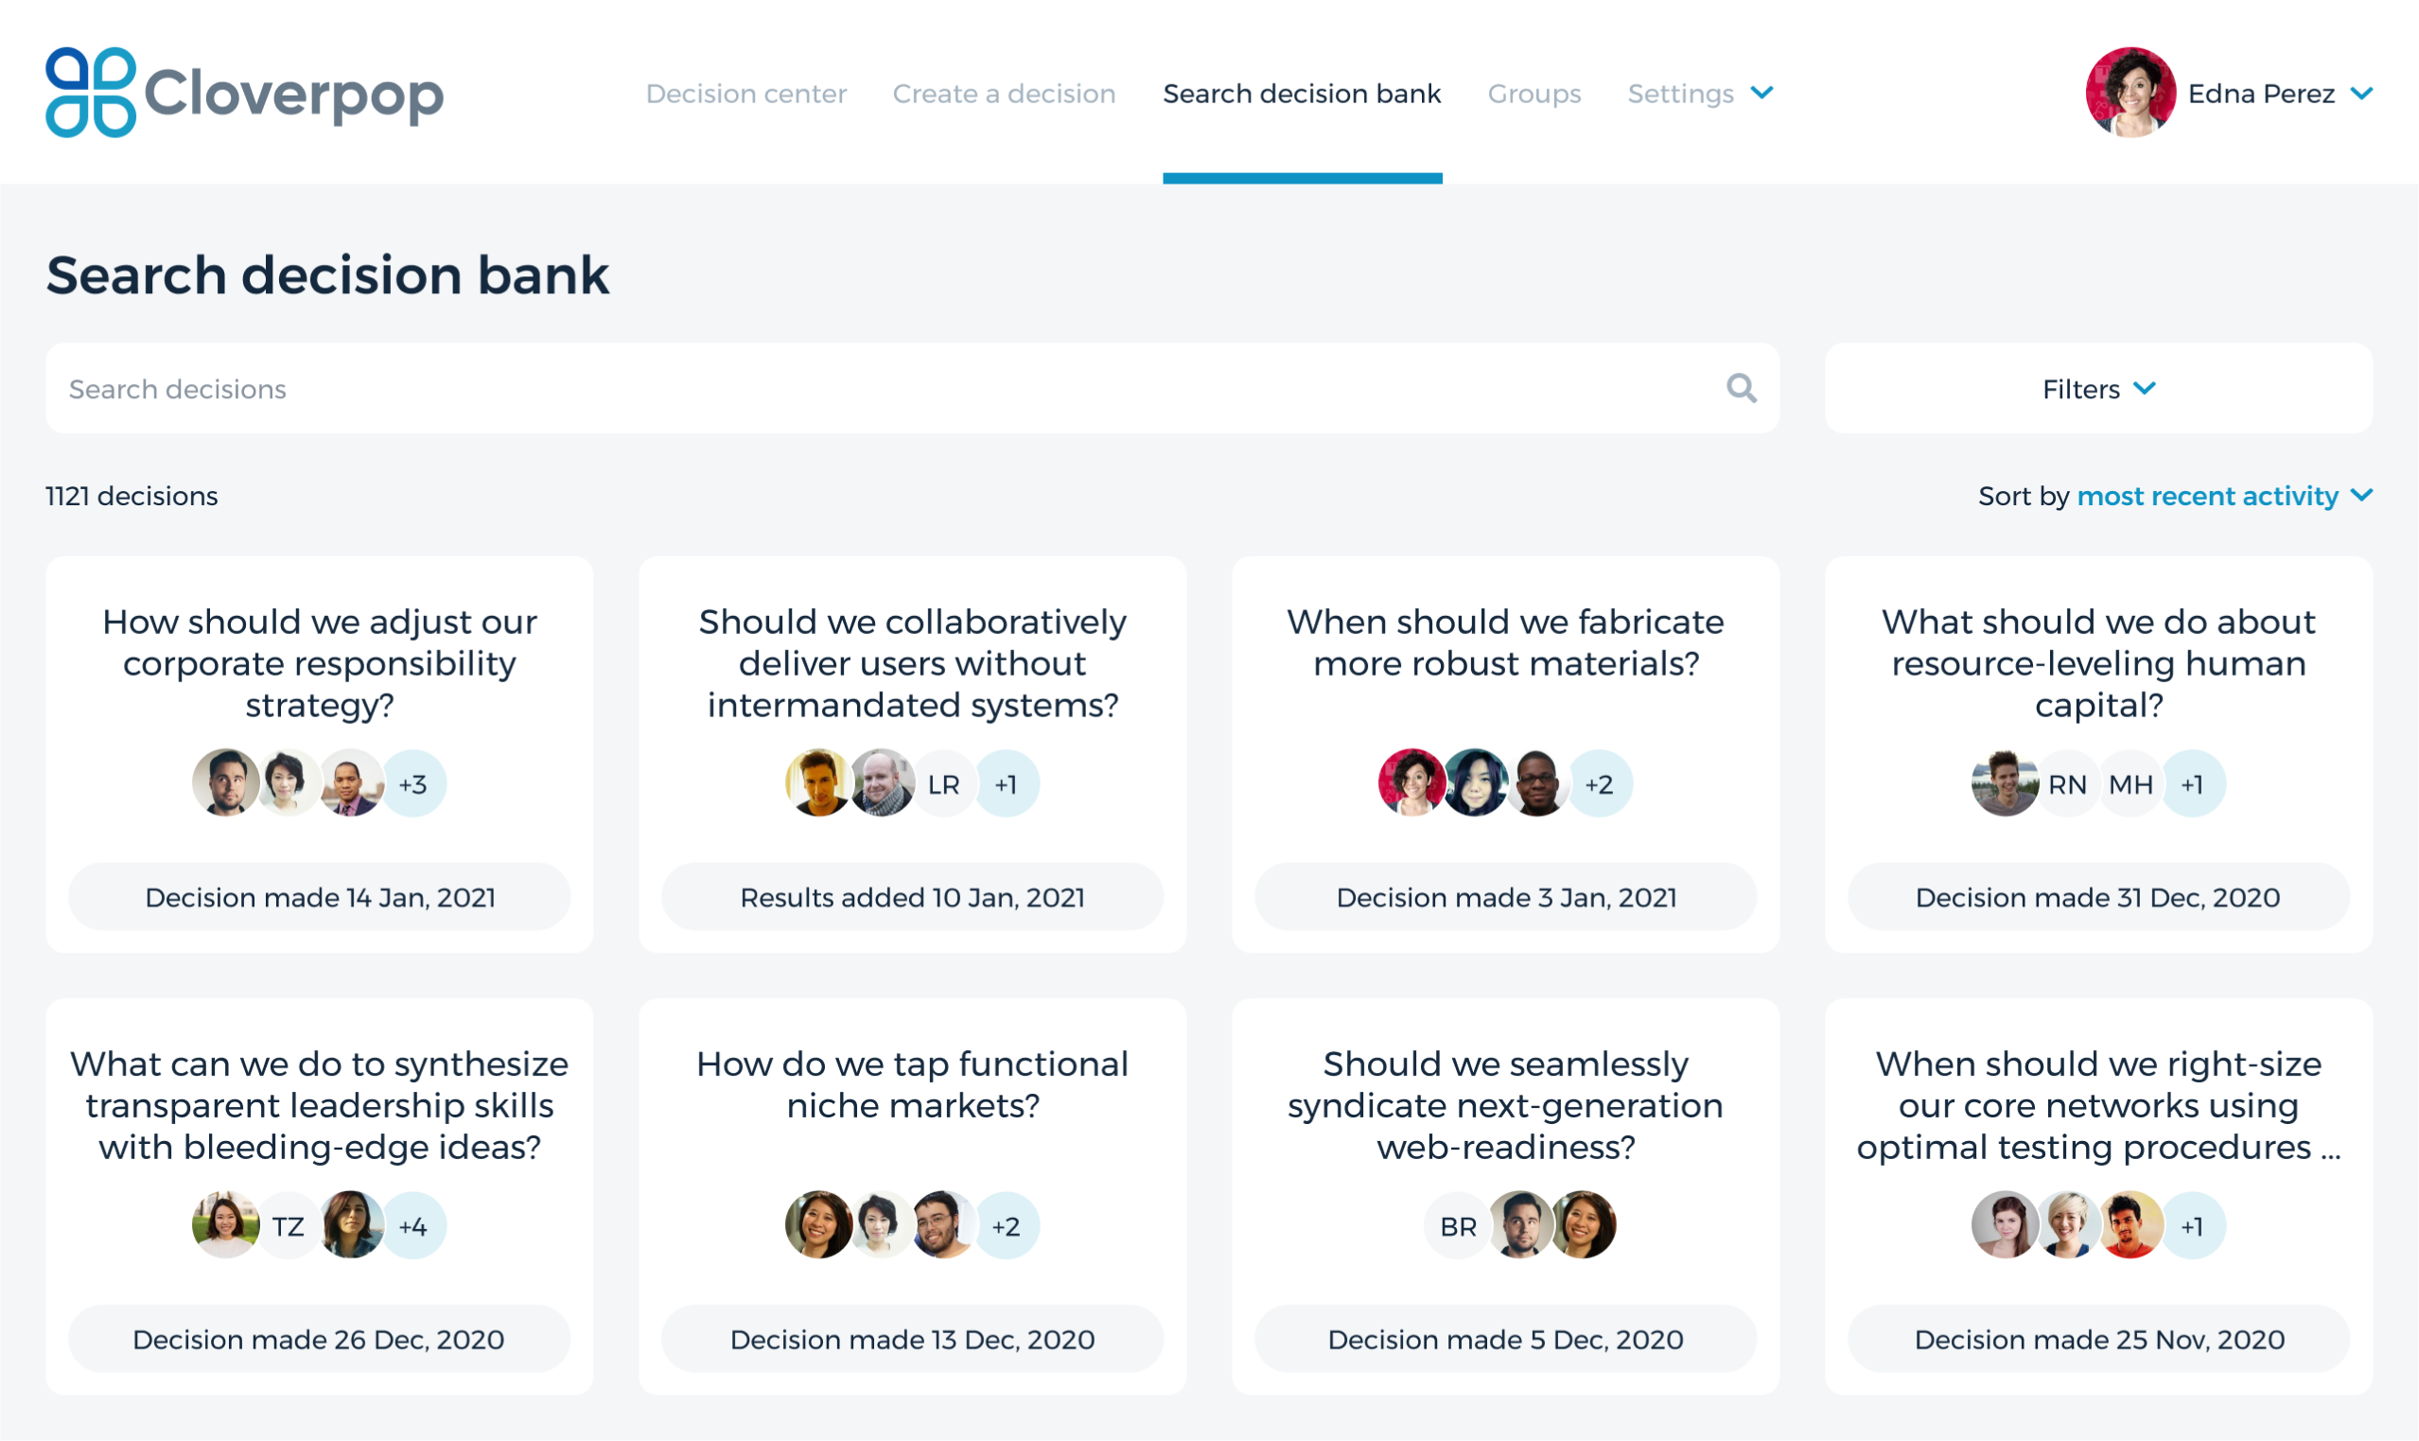Open the Filters dropdown
The width and height of the screenshot is (2419, 1441).
coord(2097,389)
